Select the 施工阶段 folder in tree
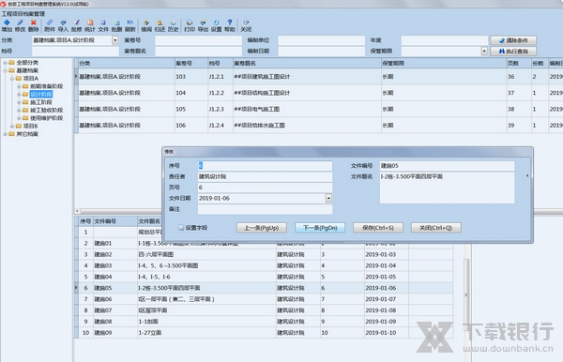Screen dimensions: 563x362 (x=41, y=102)
